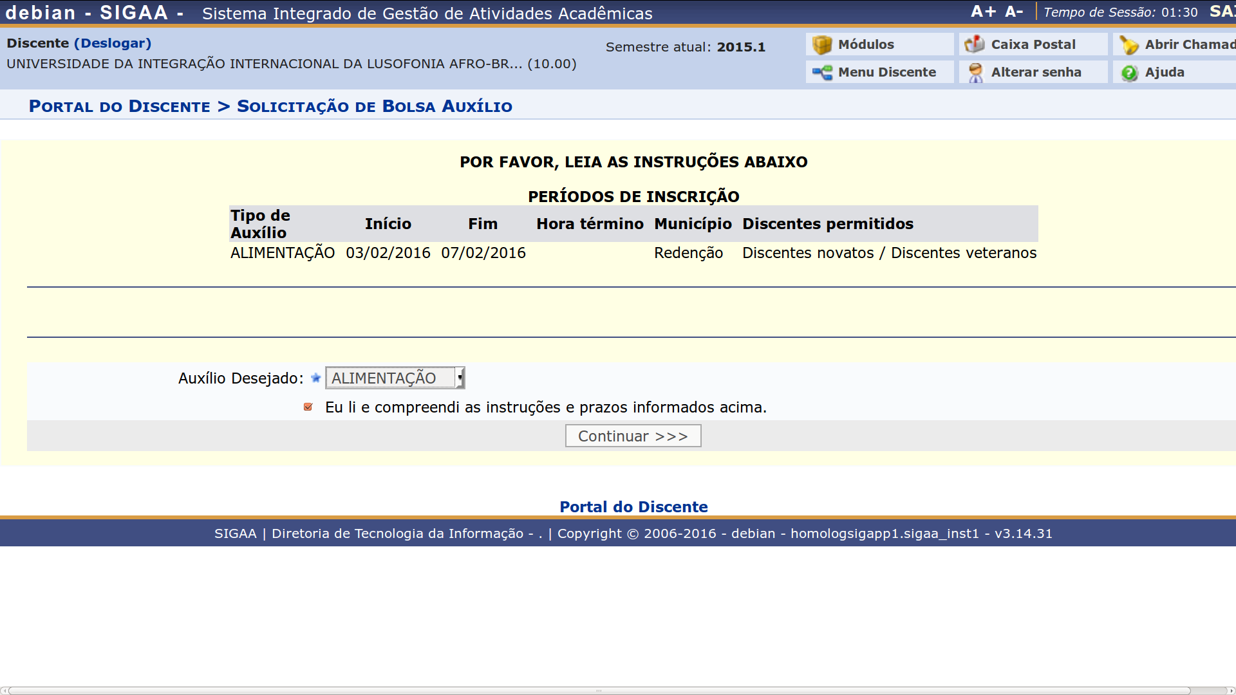Click the Deslogar link
Screen dimensions: 1236x695
(x=113, y=43)
